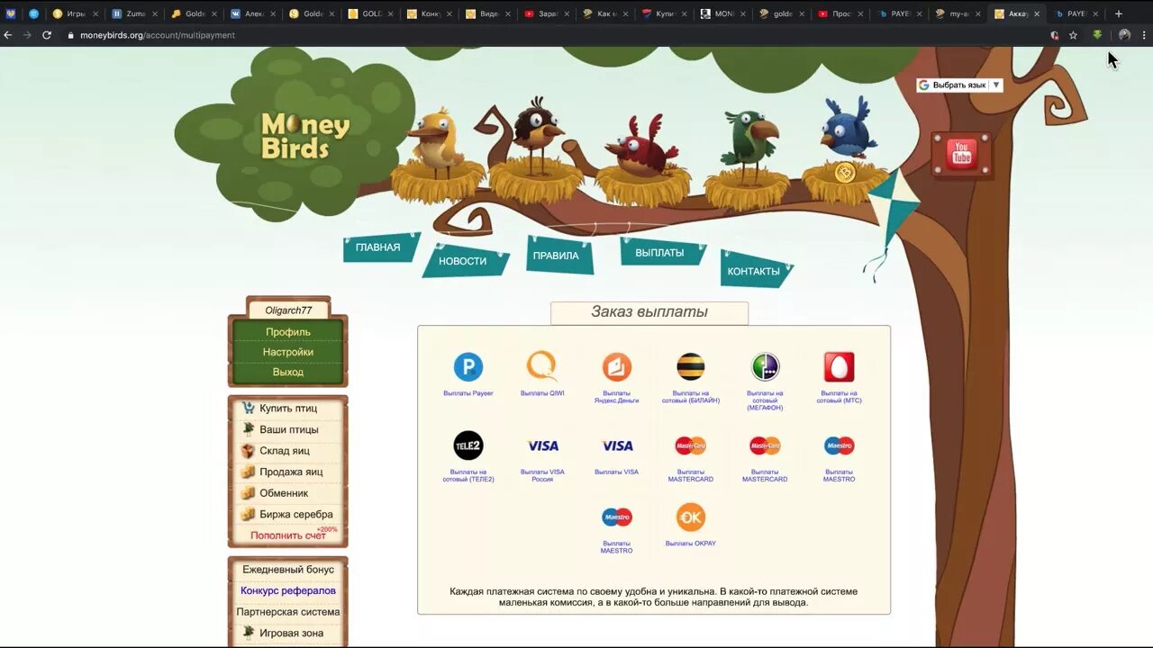Switch to the Конку browser tab
The height and width of the screenshot is (648, 1153).
coord(430,13)
